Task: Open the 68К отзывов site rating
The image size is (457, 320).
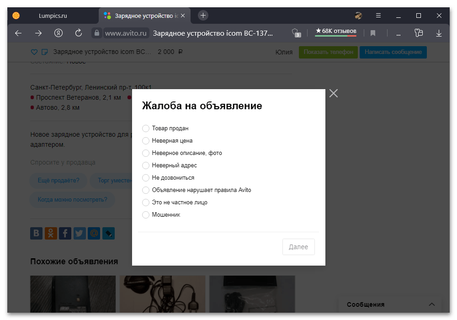Action: point(336,31)
